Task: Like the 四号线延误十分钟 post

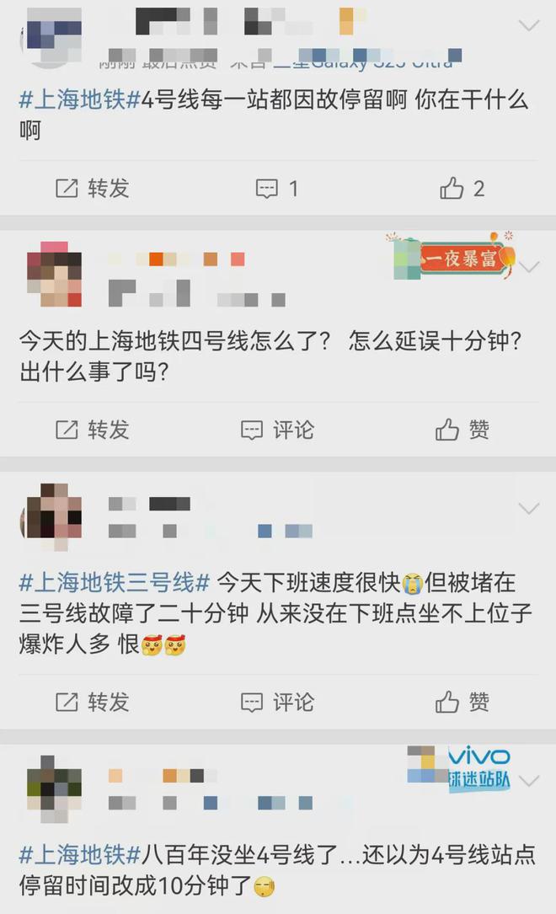Action: click(x=462, y=430)
